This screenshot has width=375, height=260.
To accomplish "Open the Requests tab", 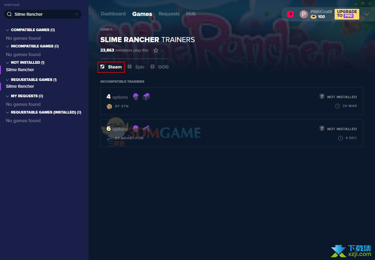I will pos(169,14).
